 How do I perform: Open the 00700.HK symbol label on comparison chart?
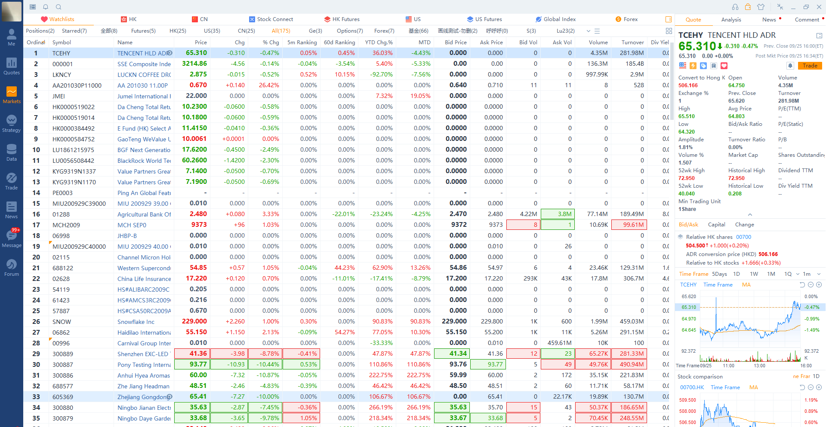tap(692, 387)
